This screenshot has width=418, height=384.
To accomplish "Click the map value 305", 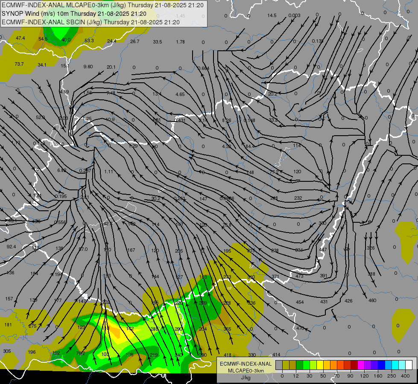I will click(7, 351).
